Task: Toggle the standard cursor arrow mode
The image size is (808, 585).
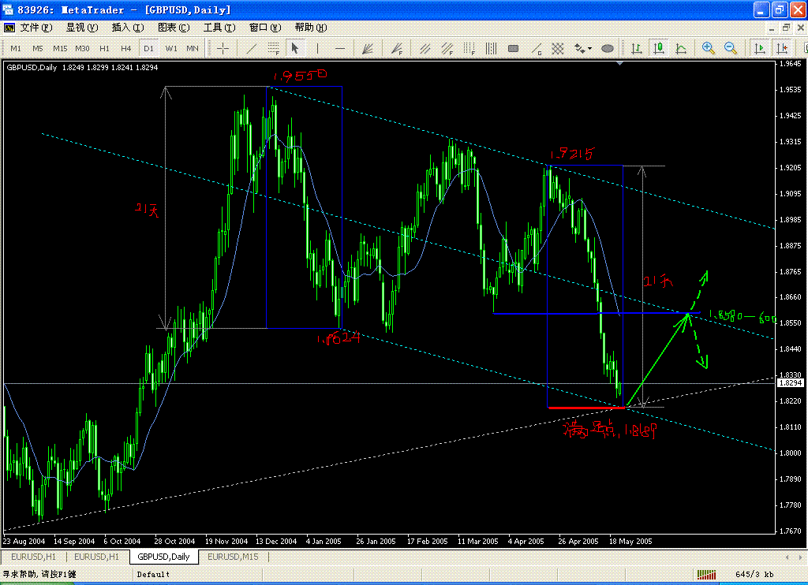Action: pos(295,48)
